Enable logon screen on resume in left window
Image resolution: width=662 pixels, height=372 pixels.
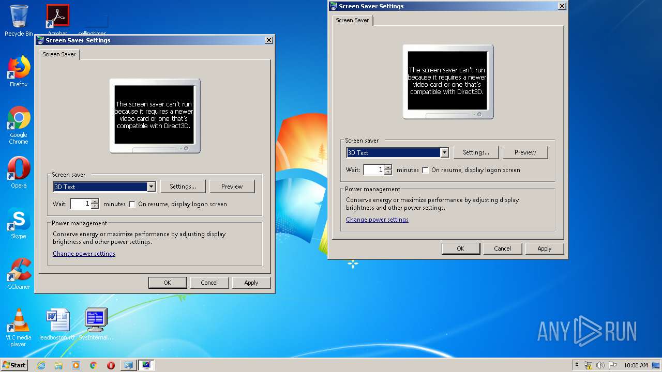tap(132, 204)
